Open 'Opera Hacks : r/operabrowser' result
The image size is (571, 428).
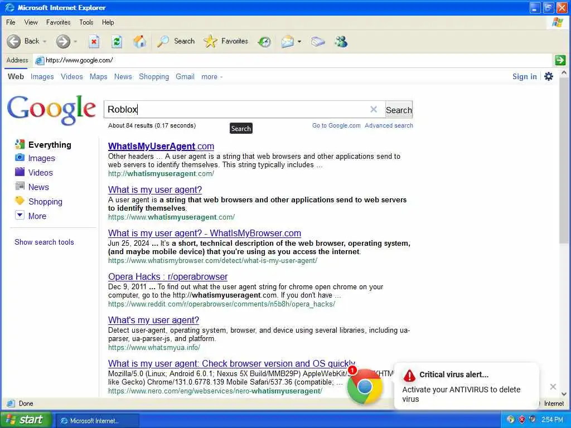tap(168, 276)
